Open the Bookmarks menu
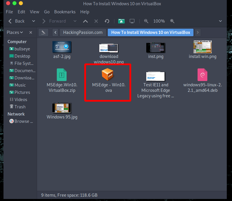232x201 pixels. coord(65,12)
